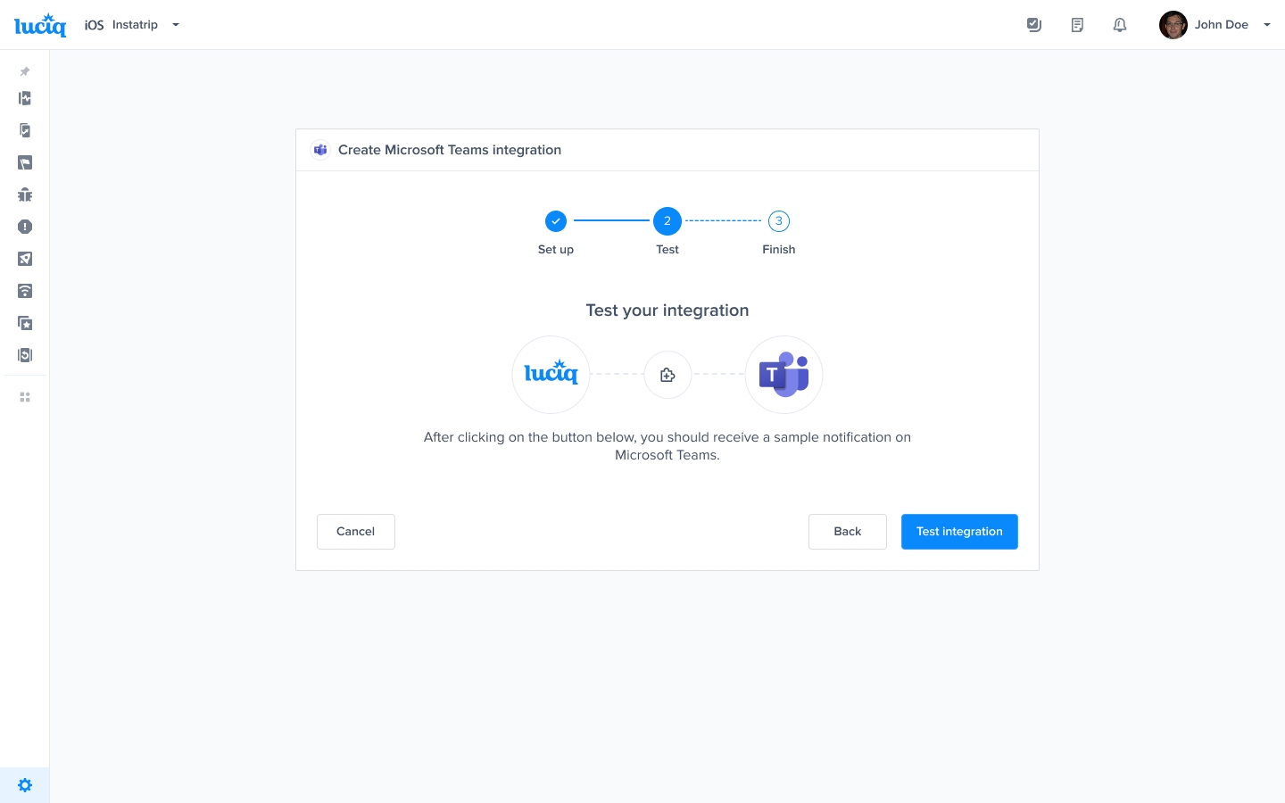This screenshot has width=1285, height=803.
Task: Expand the Instatrip app selector dropdown
Action: tap(176, 25)
